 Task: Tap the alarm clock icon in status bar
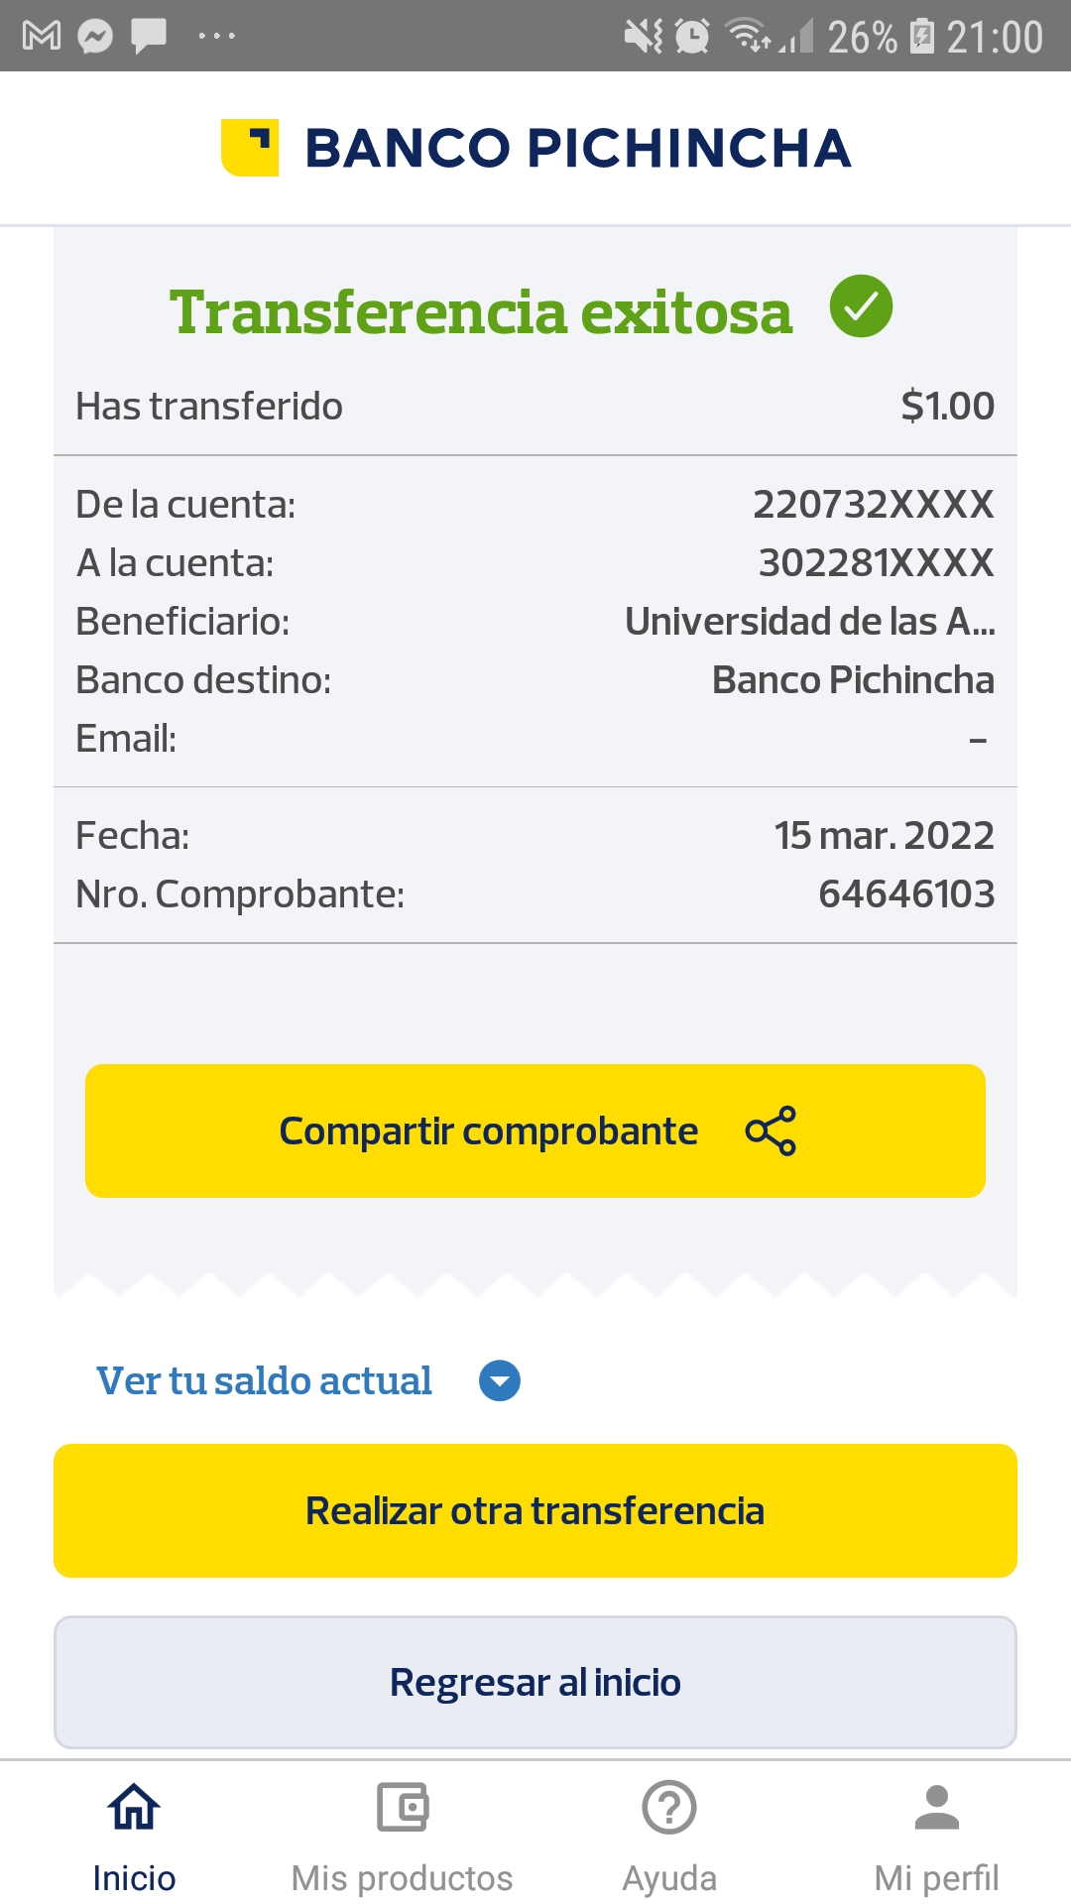click(x=692, y=37)
